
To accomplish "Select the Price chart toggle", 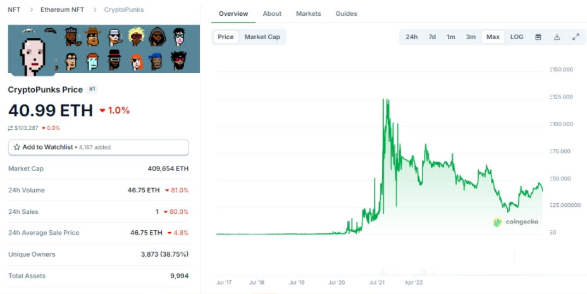I will (225, 37).
